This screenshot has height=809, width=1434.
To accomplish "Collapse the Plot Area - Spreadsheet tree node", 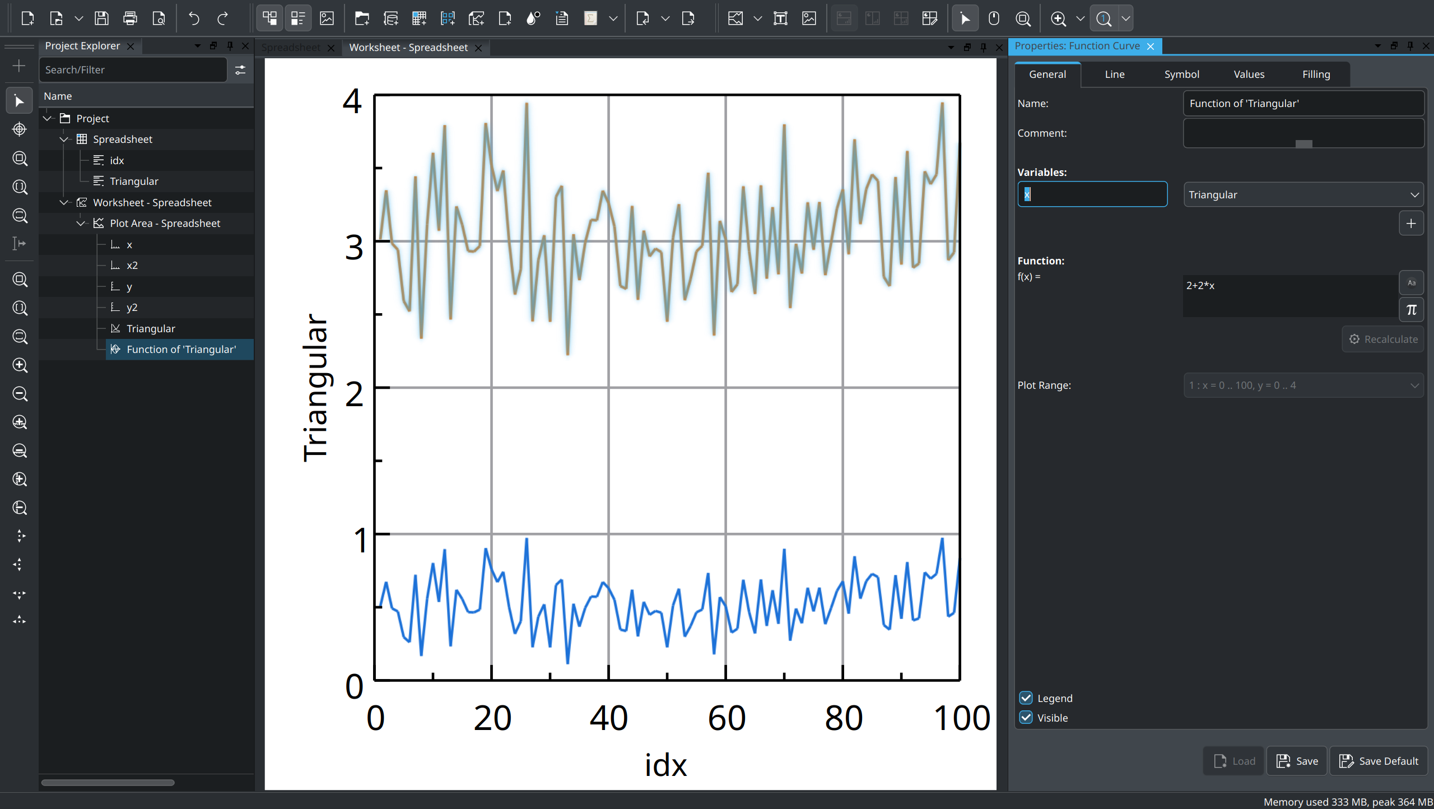I will [81, 224].
